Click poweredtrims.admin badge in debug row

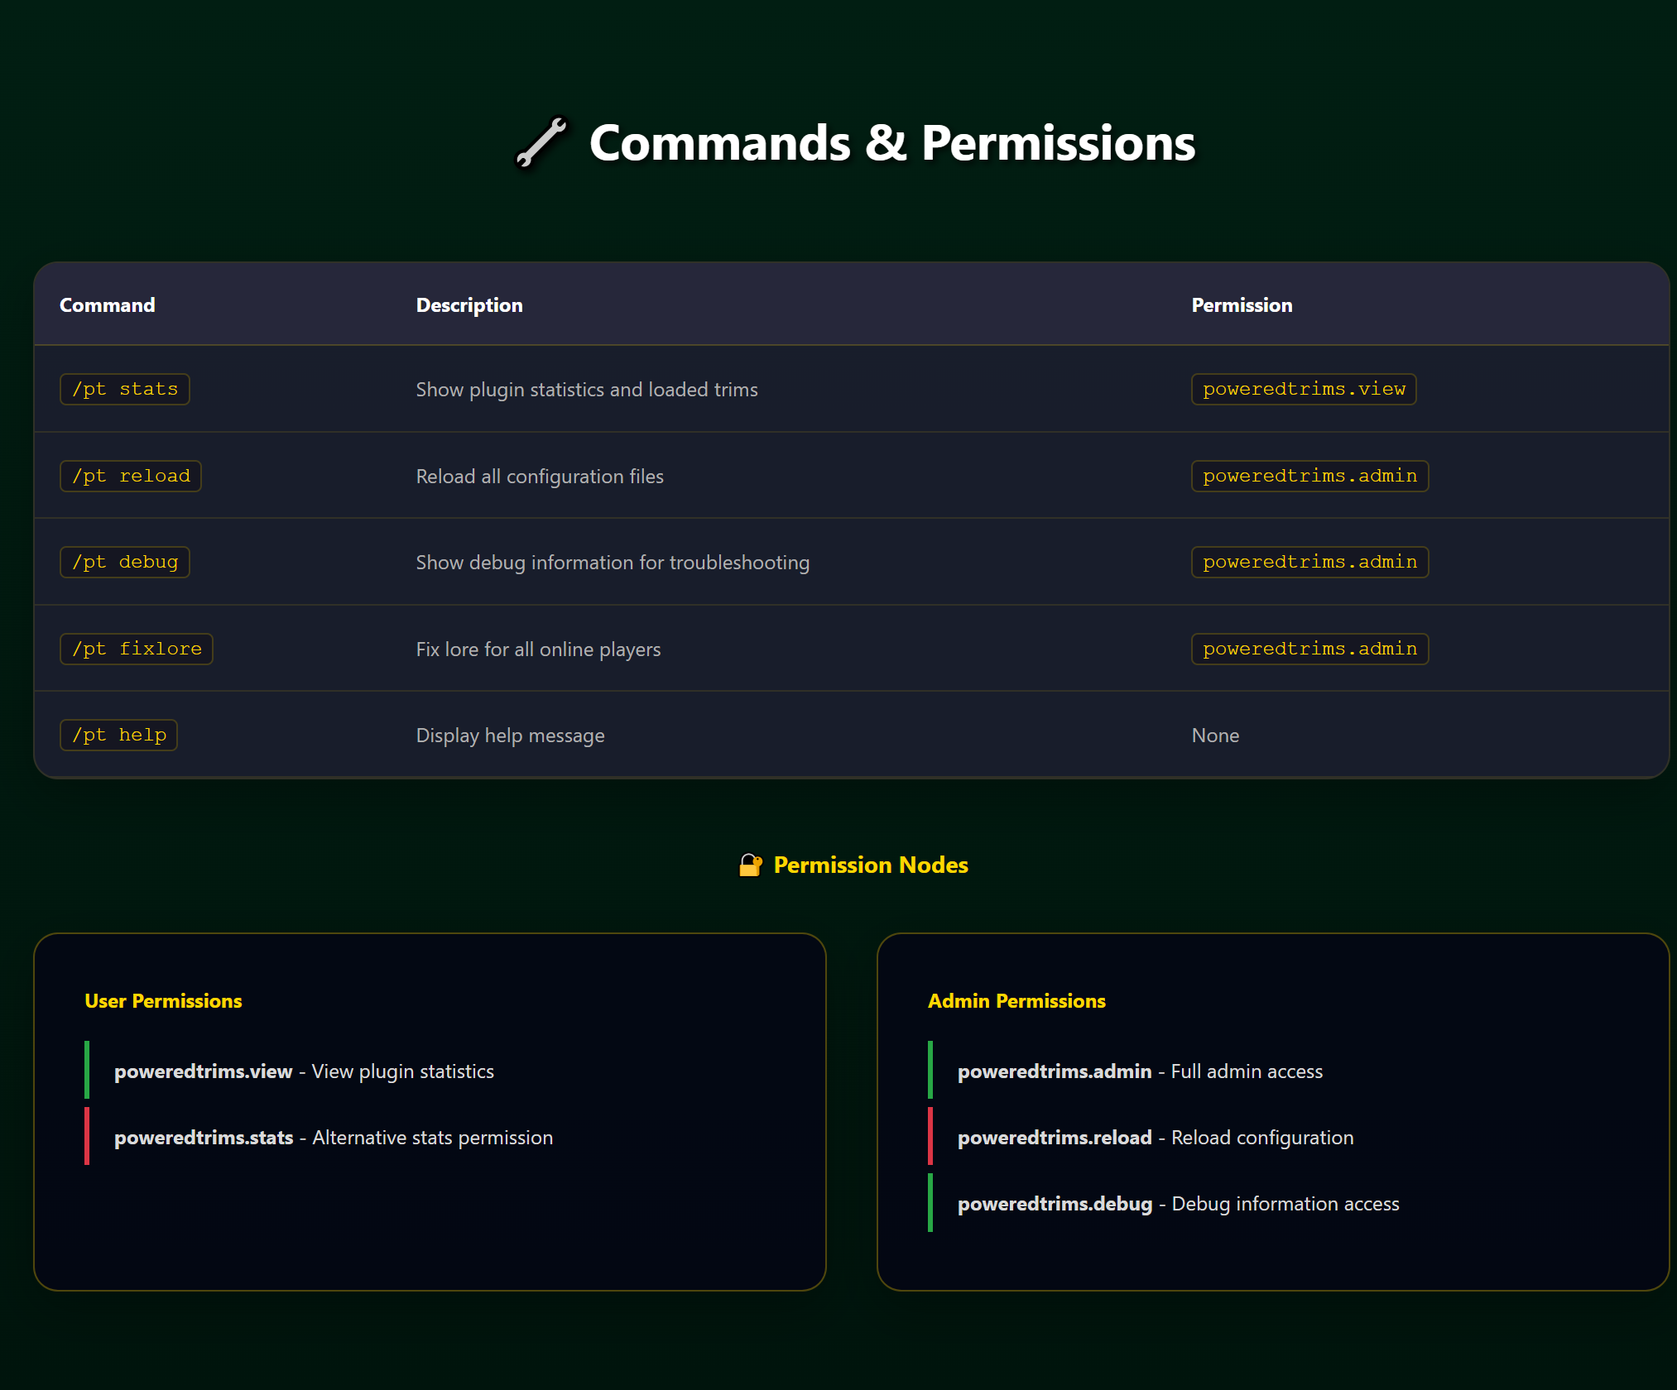tap(1309, 562)
